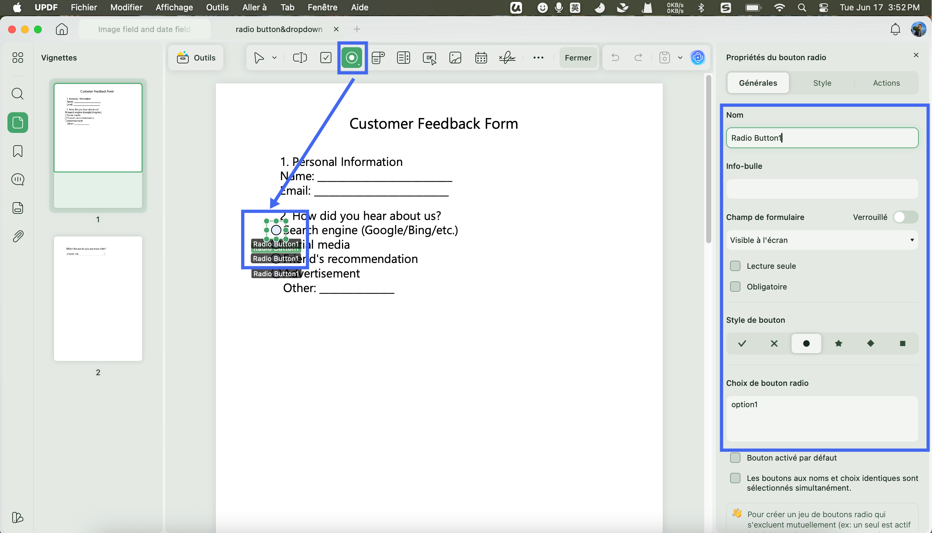Screen dimensions: 932x533
Task: Expand the save options chevron
Action: pyautogui.click(x=680, y=58)
